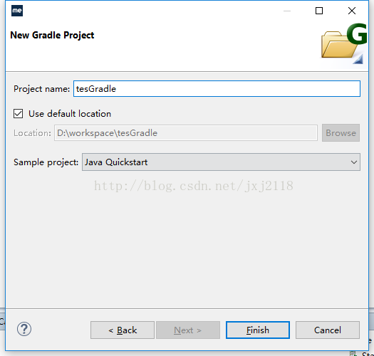Open help via the question mark icon
The height and width of the screenshot is (356, 374).
tap(24, 329)
